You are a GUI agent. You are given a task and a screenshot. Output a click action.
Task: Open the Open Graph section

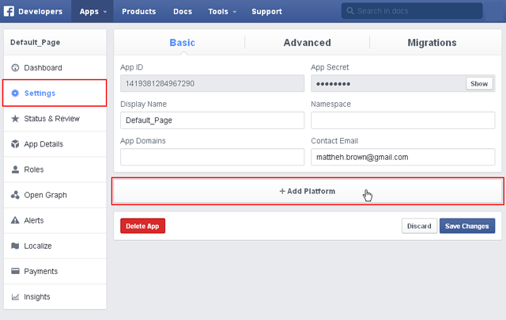[x=55, y=195]
